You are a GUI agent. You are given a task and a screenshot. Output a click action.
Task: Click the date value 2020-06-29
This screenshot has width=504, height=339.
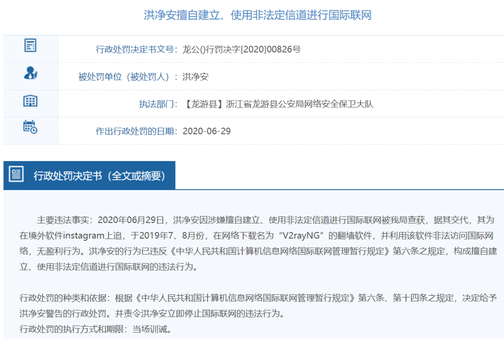coord(206,131)
